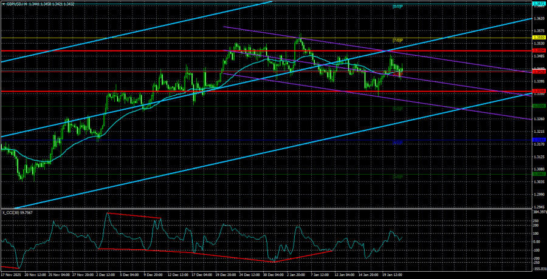Click the 1.2990 price scale value
The height and width of the screenshot is (279, 547).
tap(538, 194)
